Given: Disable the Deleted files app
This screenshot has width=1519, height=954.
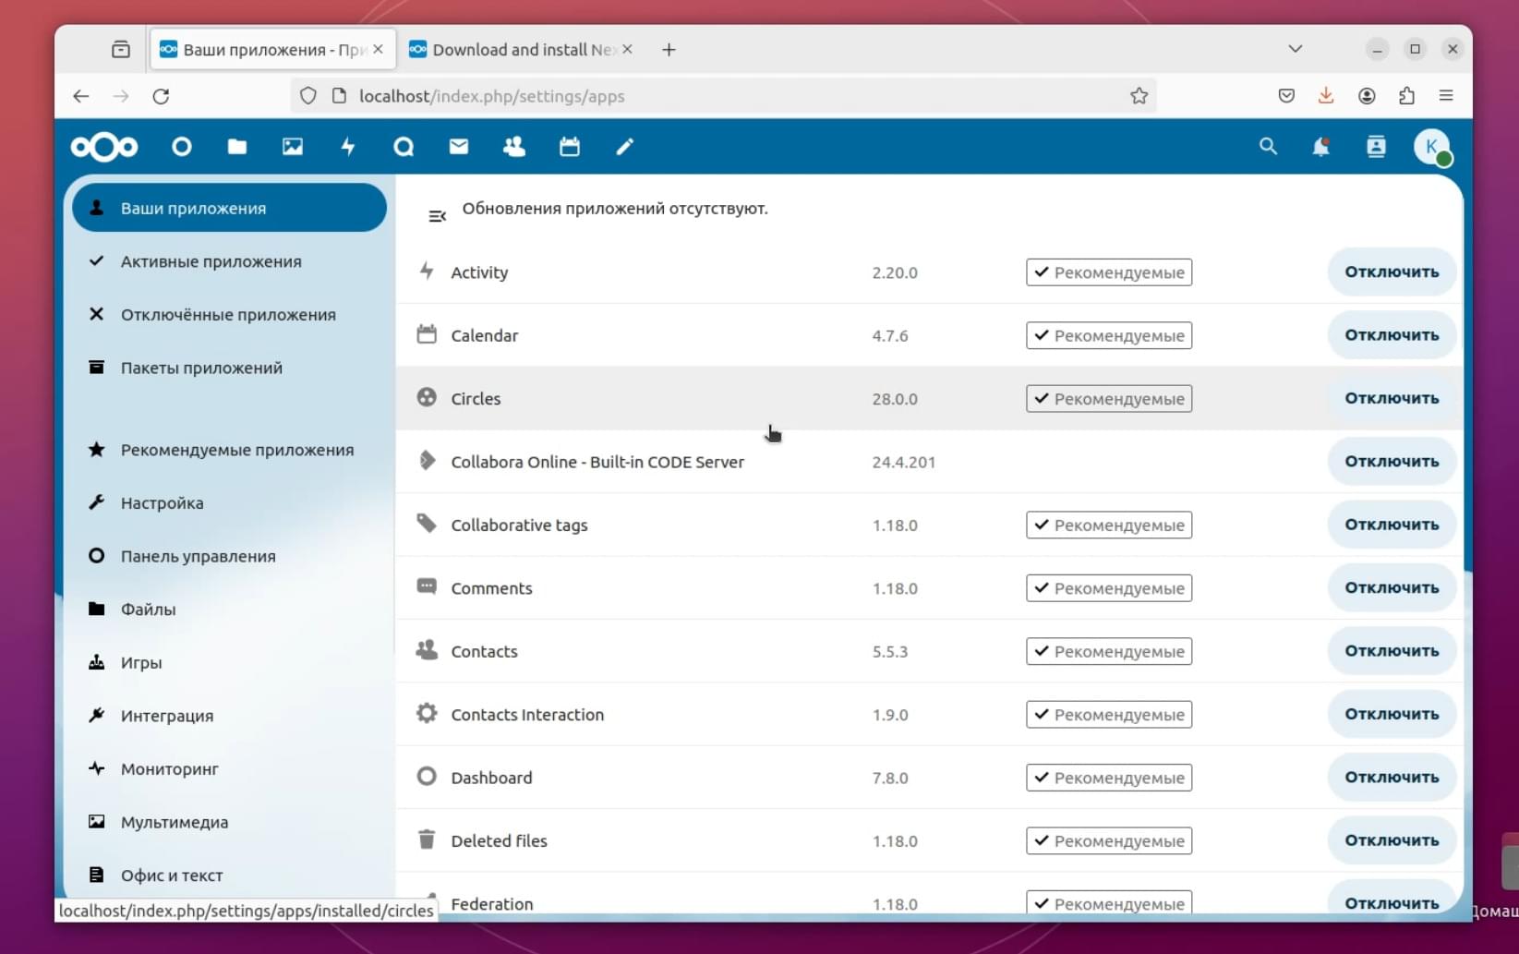Looking at the screenshot, I should pyautogui.click(x=1392, y=840).
